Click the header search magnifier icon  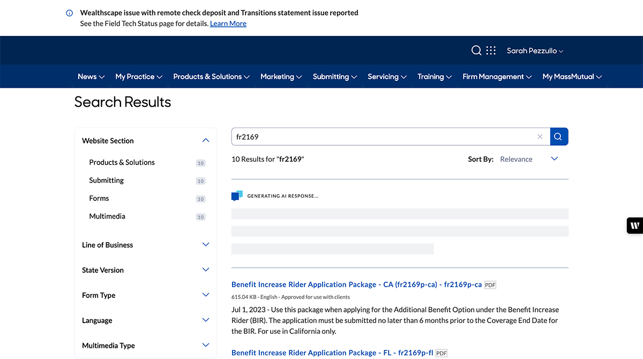click(x=476, y=50)
